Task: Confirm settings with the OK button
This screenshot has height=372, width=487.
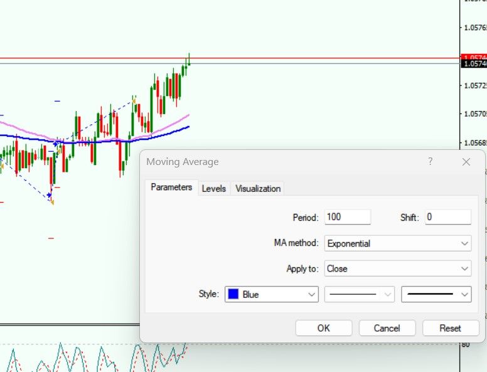Action: click(324, 328)
